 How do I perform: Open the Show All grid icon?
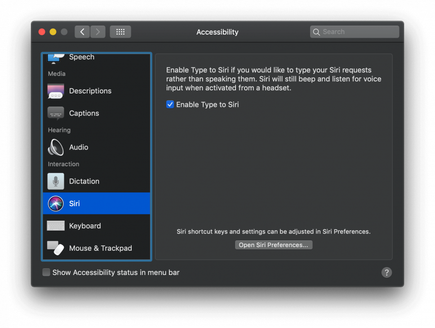click(x=120, y=31)
